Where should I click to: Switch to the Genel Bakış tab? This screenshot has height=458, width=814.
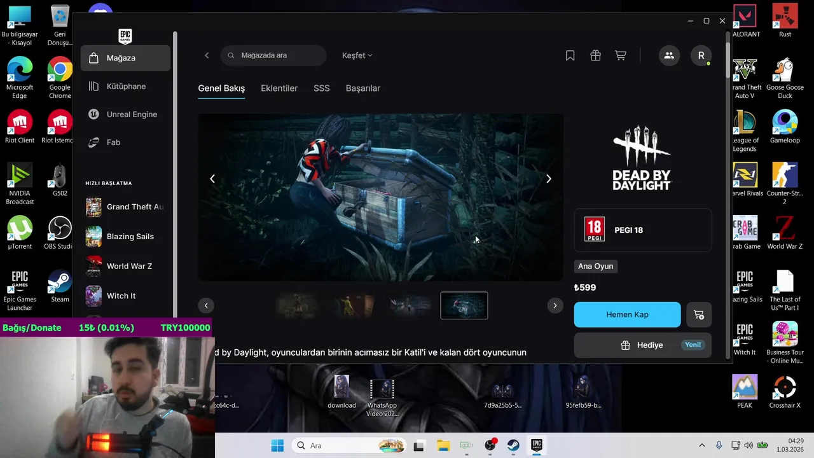click(221, 88)
